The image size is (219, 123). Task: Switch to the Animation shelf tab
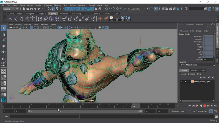(x=64, y=14)
